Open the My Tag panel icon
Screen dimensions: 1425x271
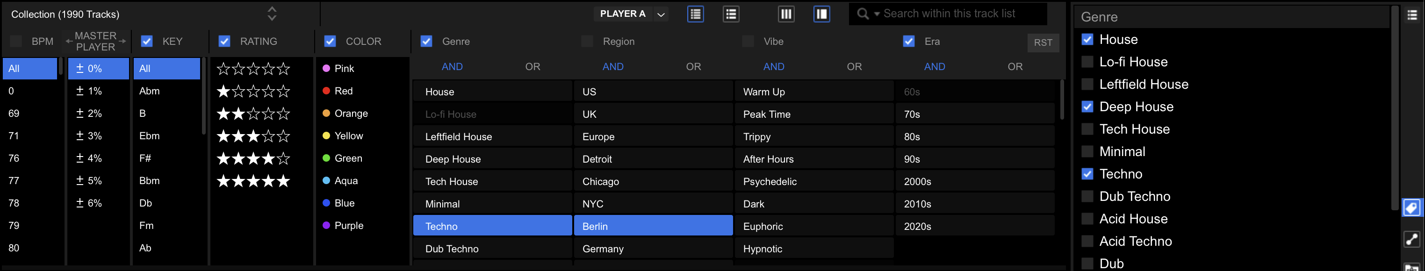[x=1412, y=208]
